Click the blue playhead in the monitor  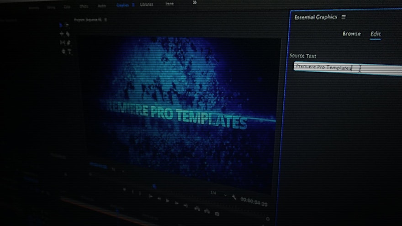pos(154,186)
